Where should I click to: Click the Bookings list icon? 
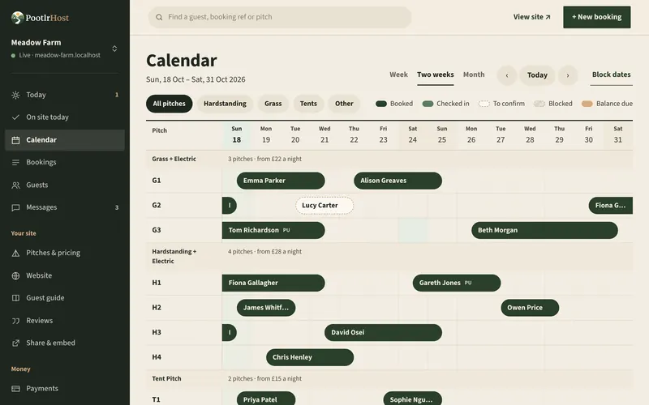point(15,163)
